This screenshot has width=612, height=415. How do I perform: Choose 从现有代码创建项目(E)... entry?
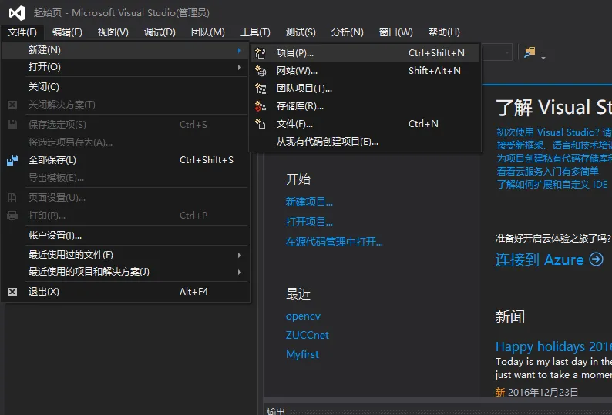click(x=365, y=142)
